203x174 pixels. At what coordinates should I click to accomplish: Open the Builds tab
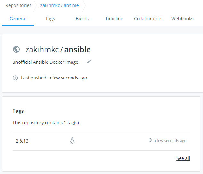coord(82,19)
